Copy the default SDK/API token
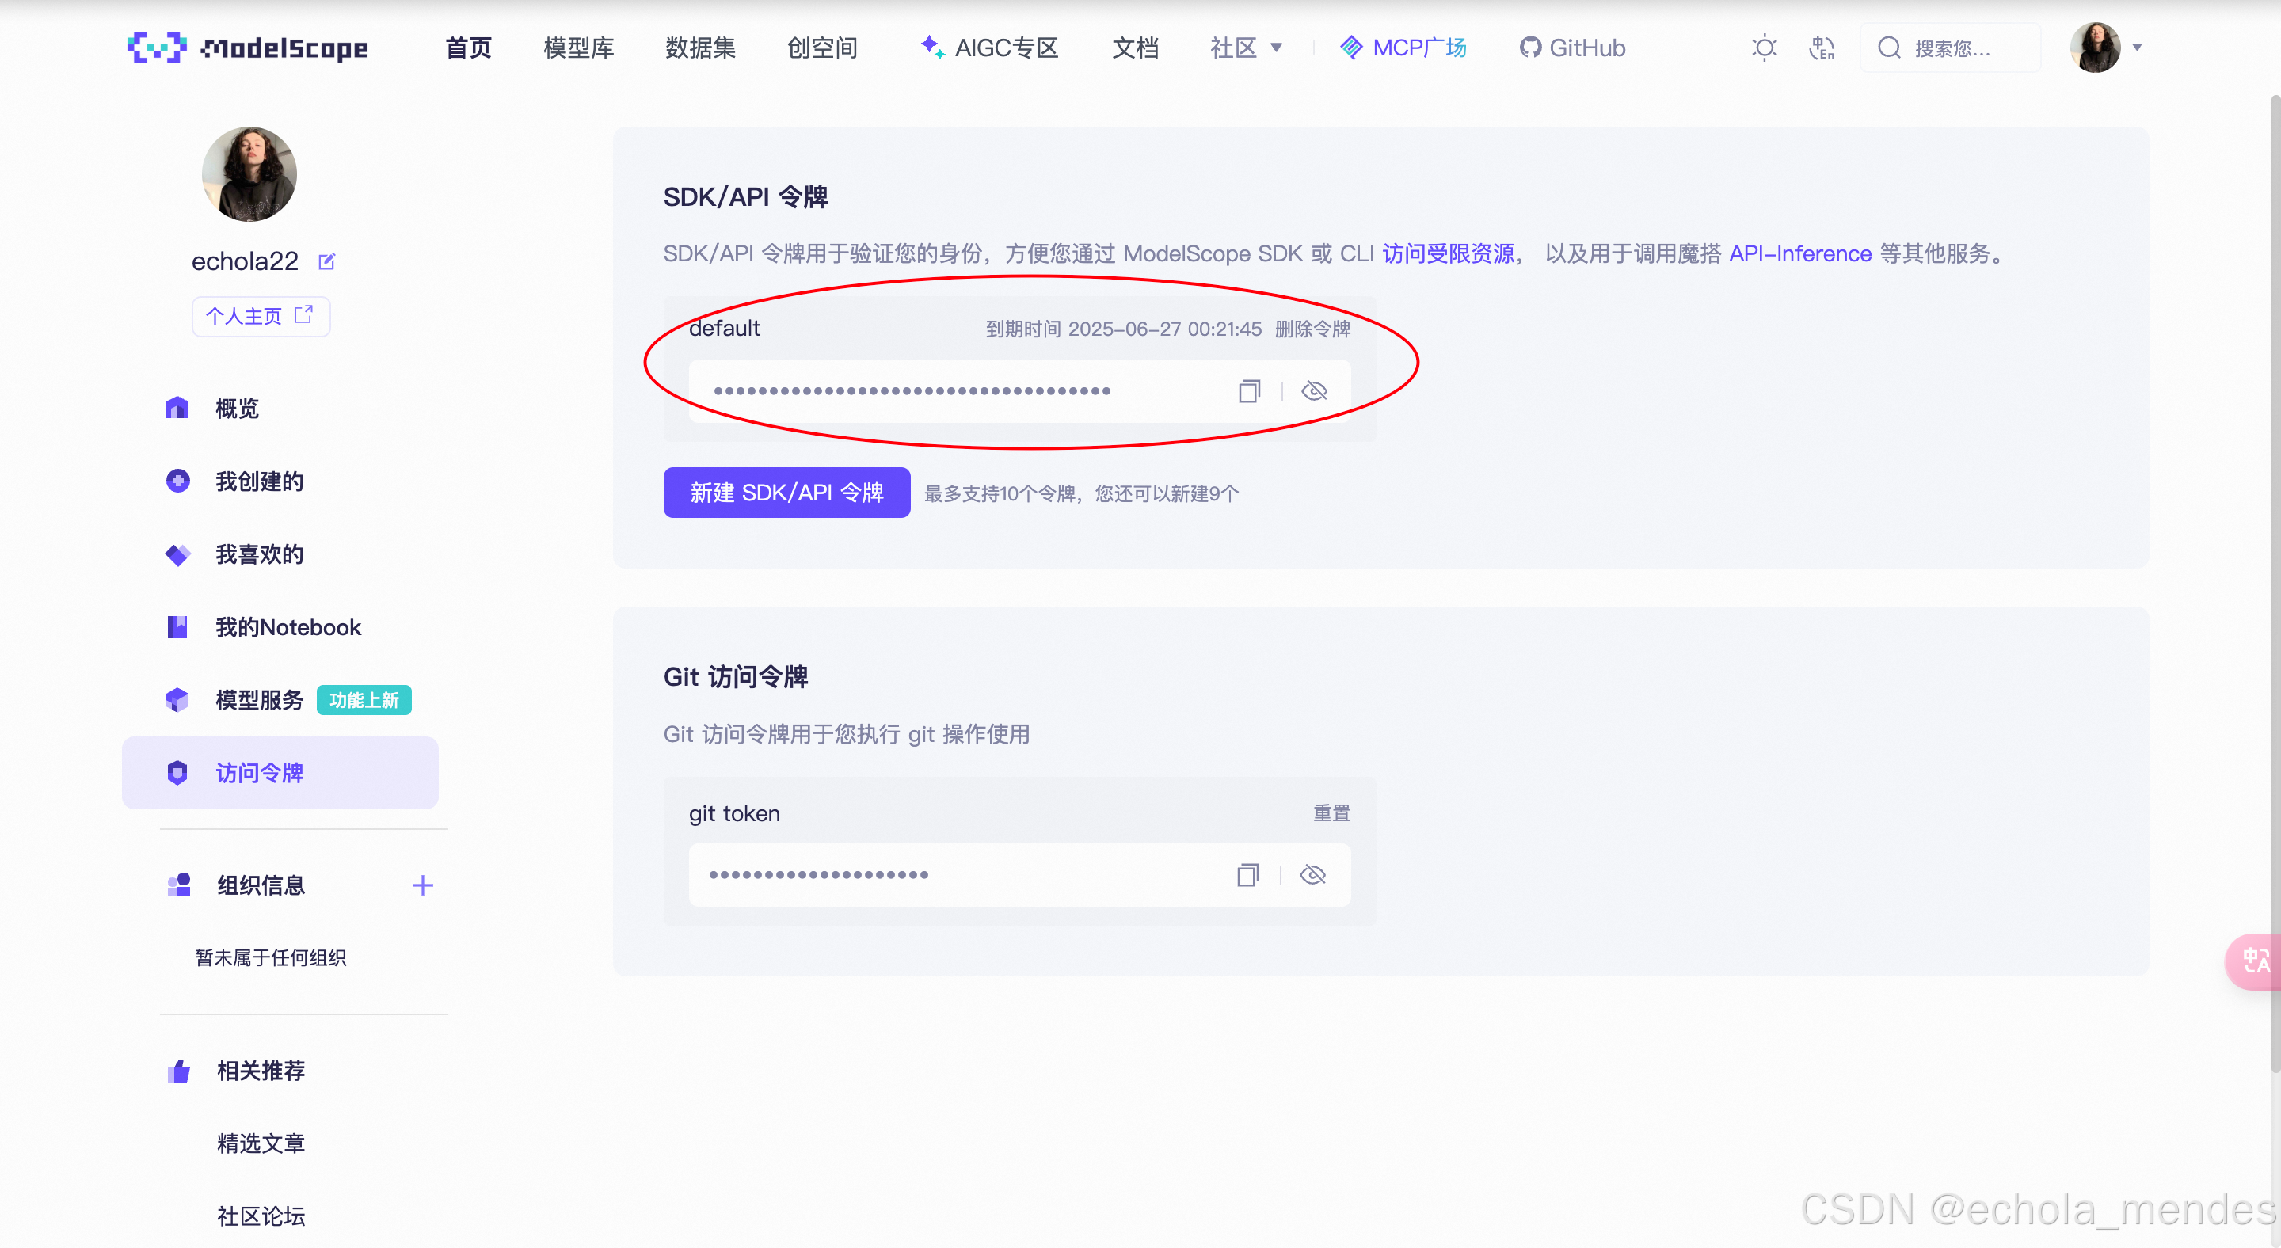 click(1248, 391)
